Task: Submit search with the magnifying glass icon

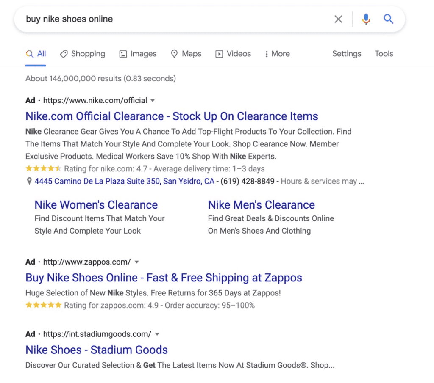Action: pos(388,19)
